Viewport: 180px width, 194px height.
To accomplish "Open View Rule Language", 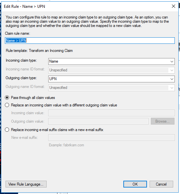I will point(26,184).
